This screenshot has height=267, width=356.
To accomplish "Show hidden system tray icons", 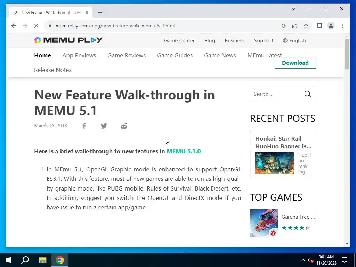I will click(x=303, y=260).
